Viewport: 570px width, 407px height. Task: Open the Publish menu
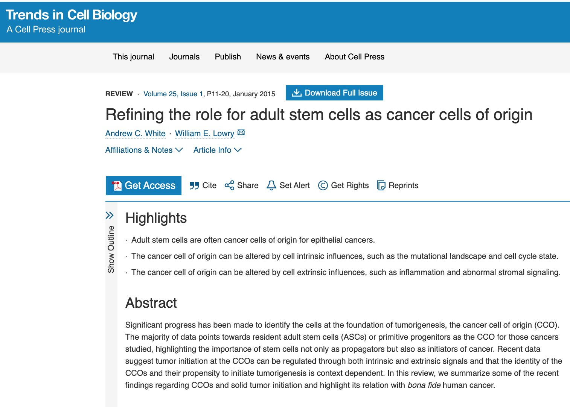tap(228, 57)
